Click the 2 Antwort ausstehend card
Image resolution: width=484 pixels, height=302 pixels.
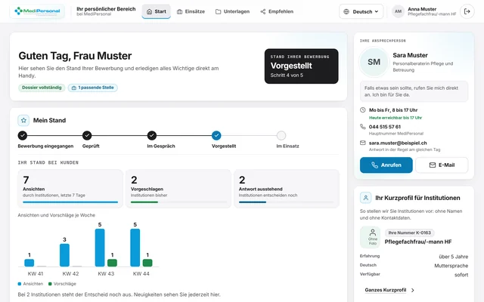[x=287, y=189]
